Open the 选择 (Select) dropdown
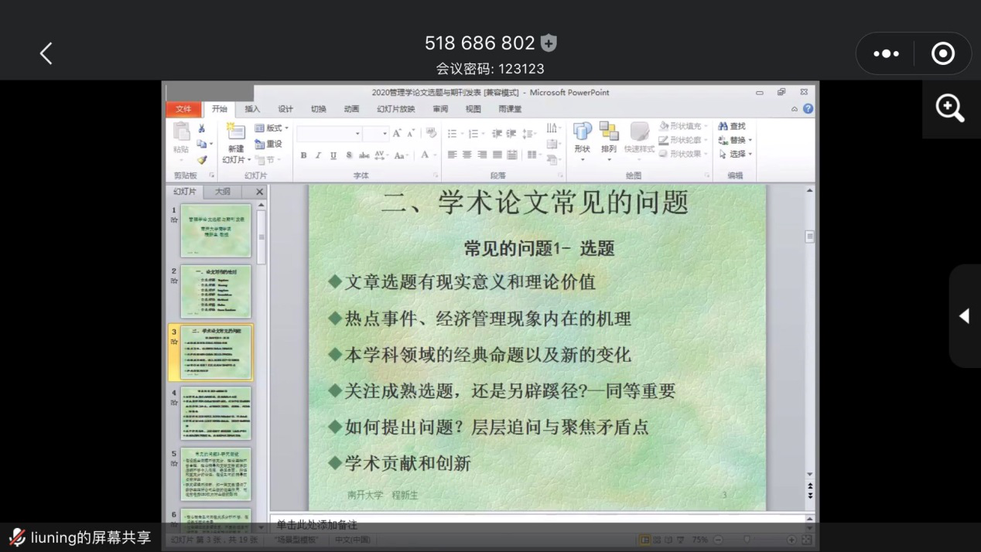 [734, 154]
